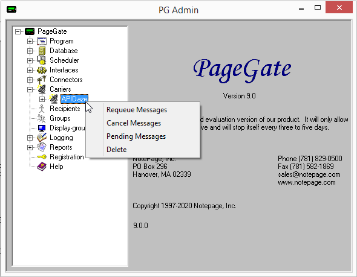This screenshot has height=277, width=357.
Task: Expand the Program node
Action: coord(30,41)
